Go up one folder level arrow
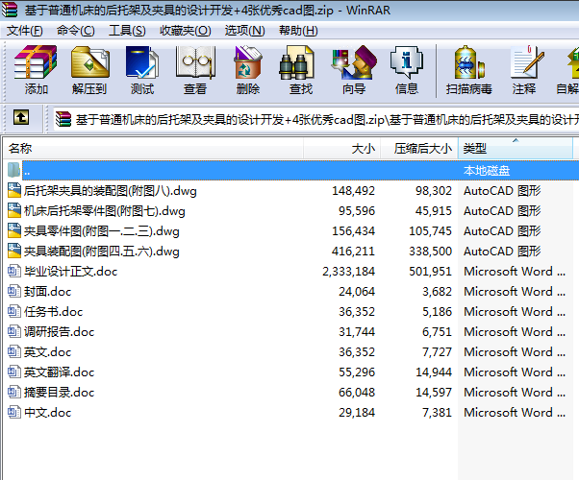The height and width of the screenshot is (480, 579). 21,118
